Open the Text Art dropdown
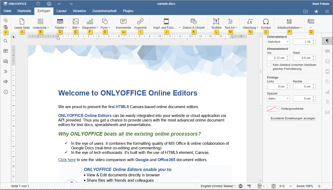Image resolution: width=333 pixels, height=190 pixels. pos(230,24)
